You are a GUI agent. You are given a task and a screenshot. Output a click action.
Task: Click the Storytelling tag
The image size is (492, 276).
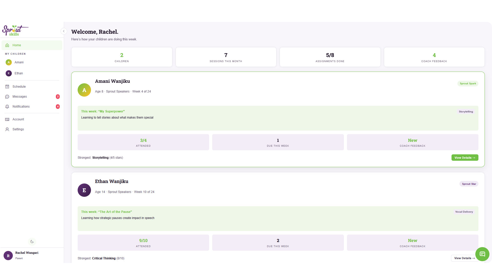[x=466, y=112]
